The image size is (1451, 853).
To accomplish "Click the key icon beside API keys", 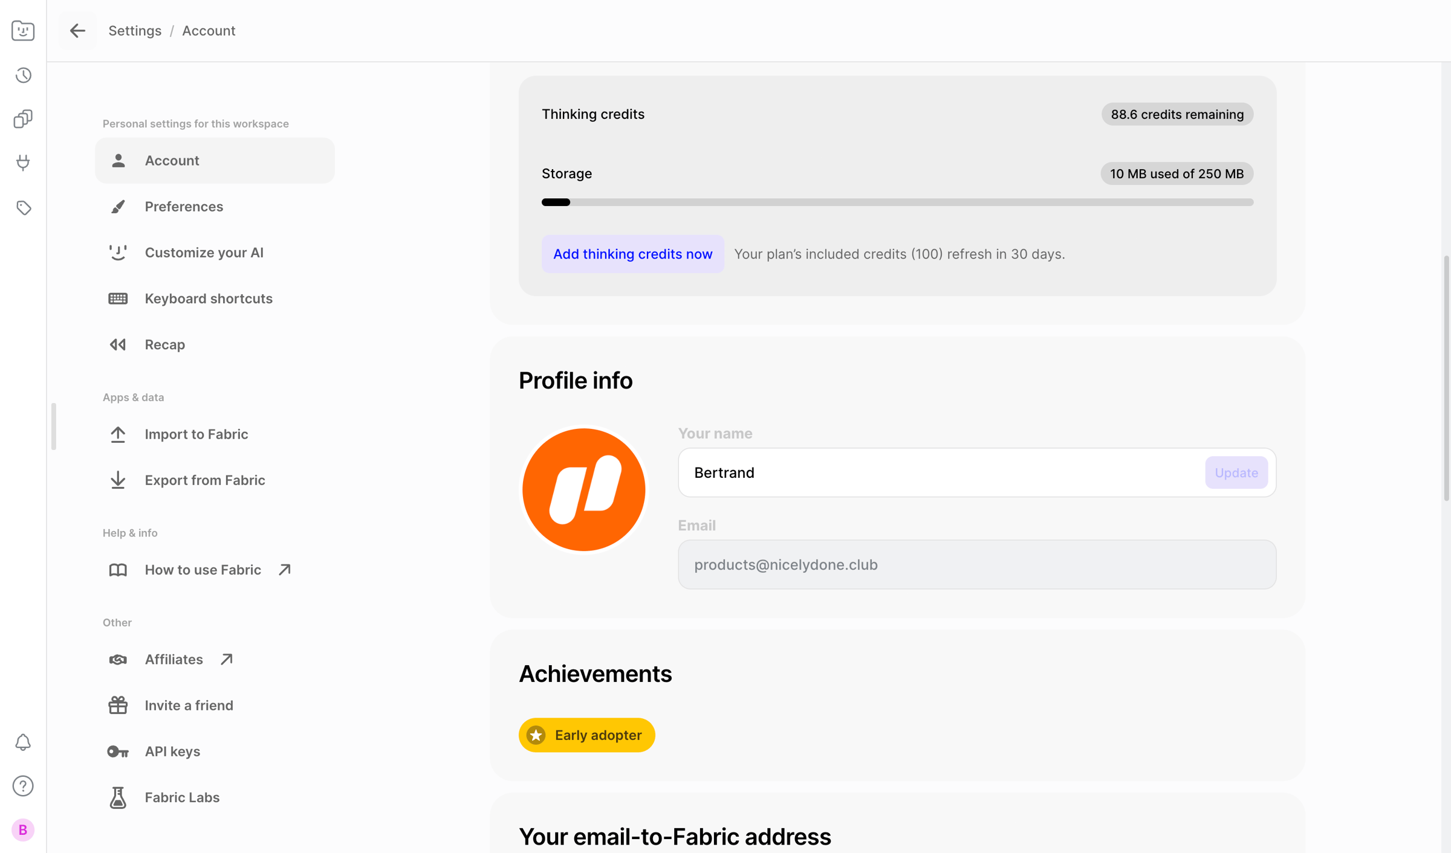I will (118, 752).
